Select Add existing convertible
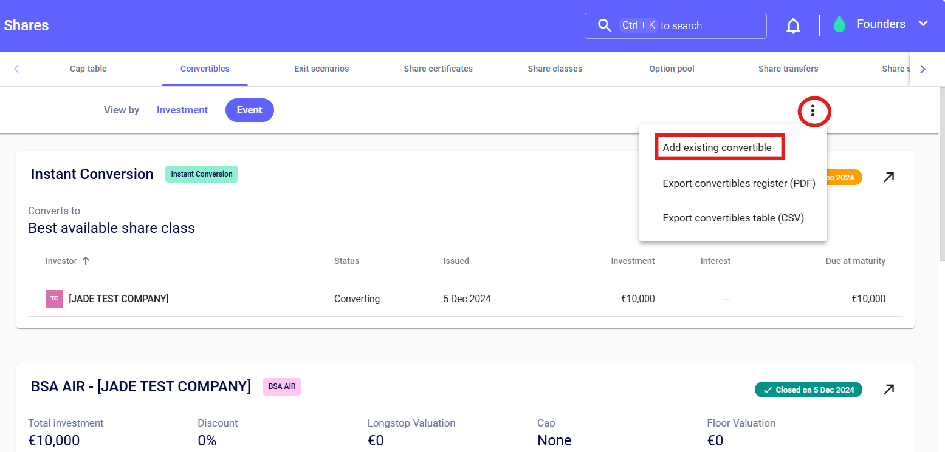Viewport: 945px width, 452px height. tap(717, 147)
